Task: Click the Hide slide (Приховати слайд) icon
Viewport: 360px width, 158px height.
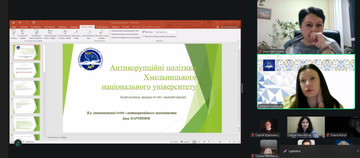Action: point(76,32)
